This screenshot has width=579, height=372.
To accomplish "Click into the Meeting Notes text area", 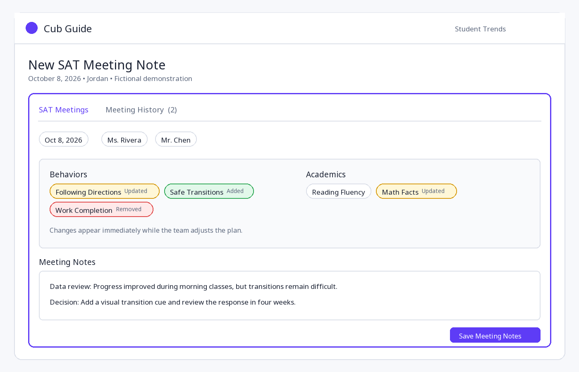I will point(289,296).
